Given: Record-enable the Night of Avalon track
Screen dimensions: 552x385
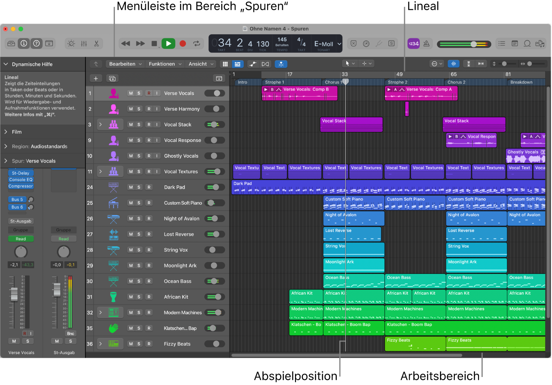Looking at the screenshot, I should click(148, 219).
